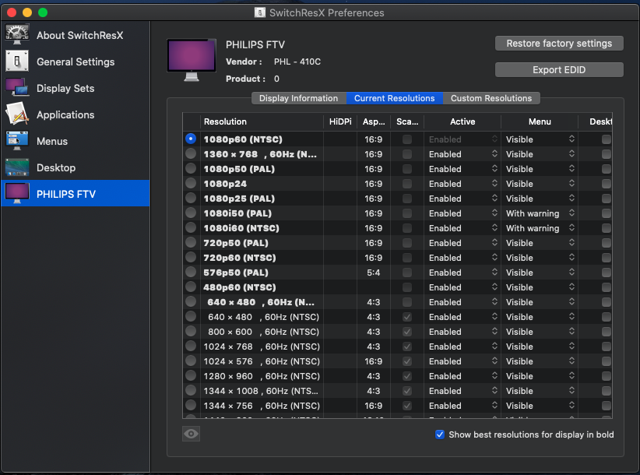Toggle Desktop checkbox for 576p50 (PAL) row
Screen dimensions: 640x475
click(606, 273)
